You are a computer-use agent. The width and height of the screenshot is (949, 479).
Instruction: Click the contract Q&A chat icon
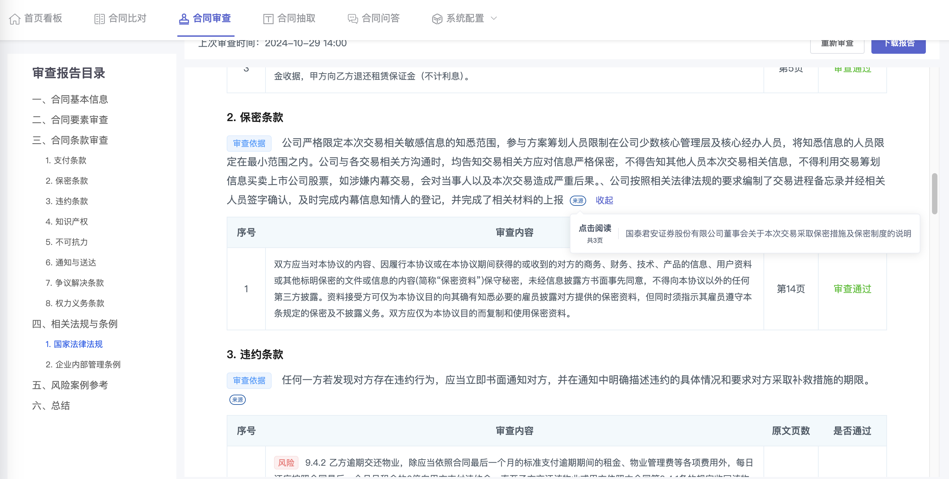353,19
